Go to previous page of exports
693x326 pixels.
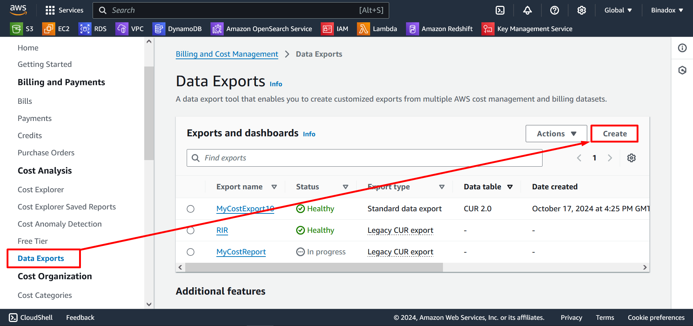tap(579, 158)
